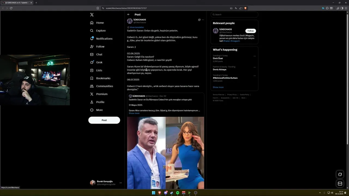This screenshot has width=349, height=196.
Task: Click the translate icon in the address bar
Action: (x=236, y=8)
